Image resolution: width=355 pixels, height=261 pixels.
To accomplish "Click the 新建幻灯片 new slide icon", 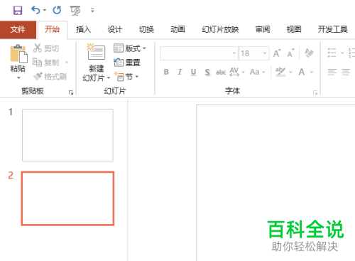I will coord(96,52).
